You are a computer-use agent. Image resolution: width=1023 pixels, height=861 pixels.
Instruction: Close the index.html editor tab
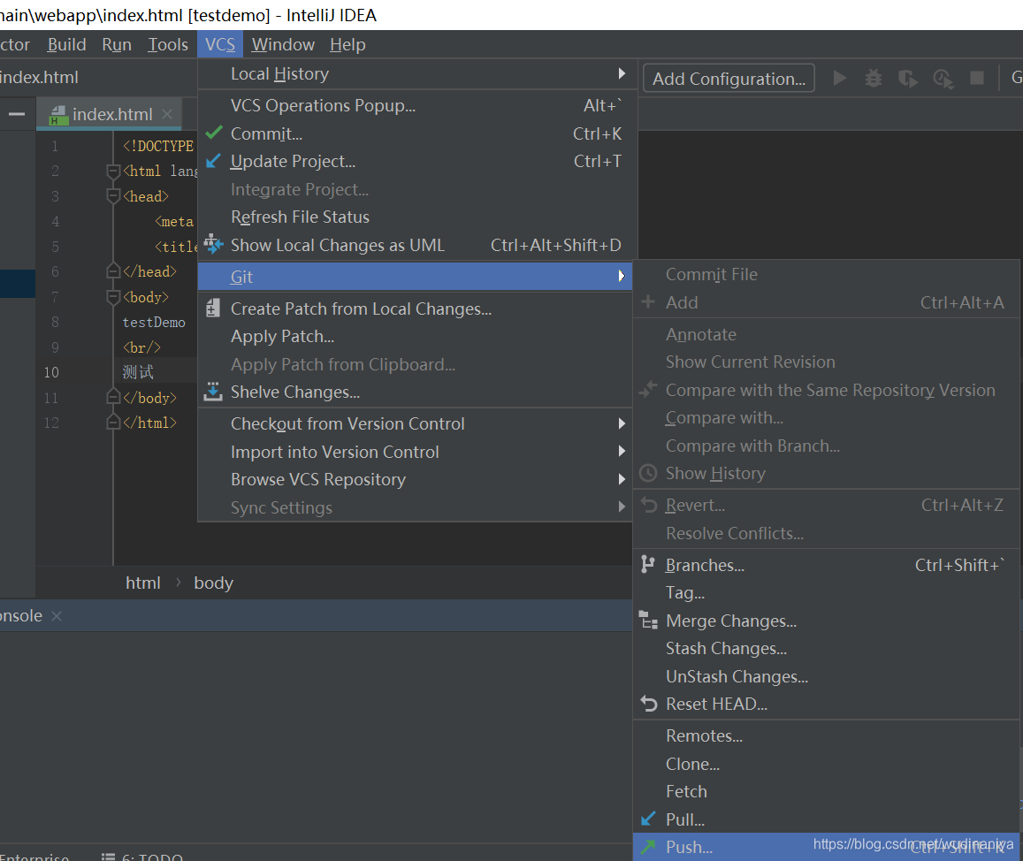pos(167,114)
